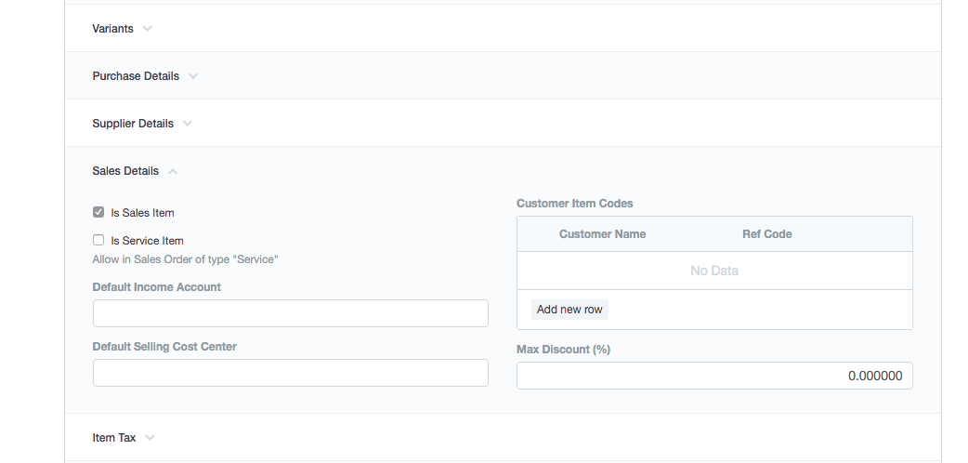Expand the Purchase Details chevron icon

click(192, 76)
